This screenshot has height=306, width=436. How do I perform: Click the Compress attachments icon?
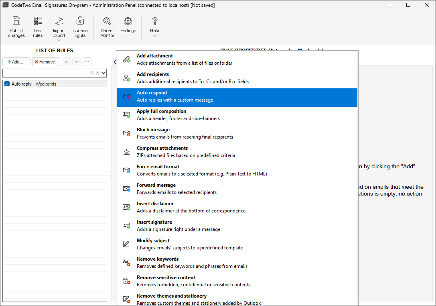pyautogui.click(x=126, y=152)
